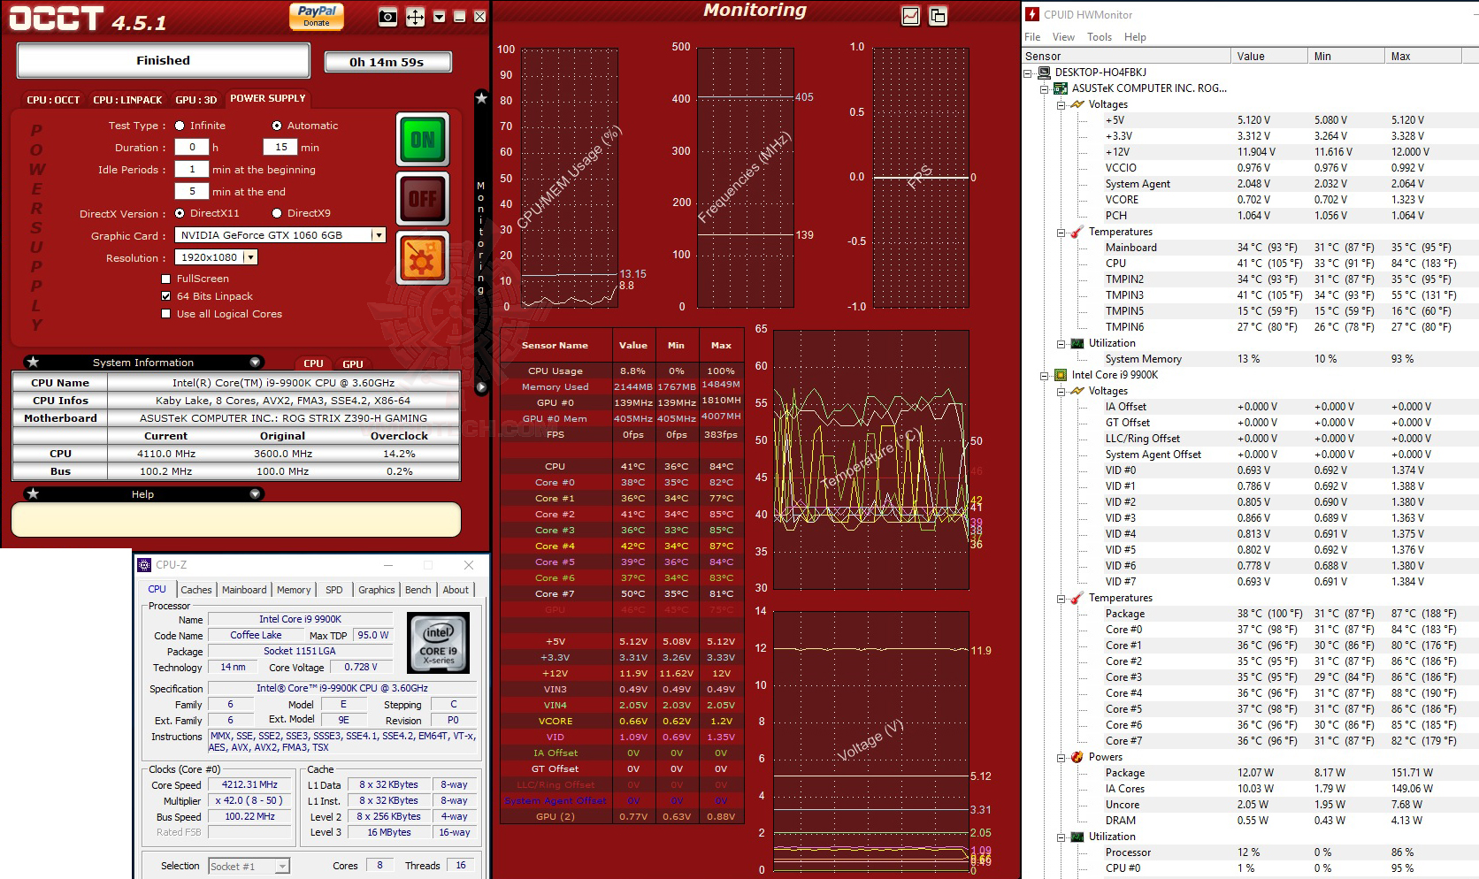
Task: Click the Powers flame icon in HWMonitor
Action: (x=1077, y=757)
